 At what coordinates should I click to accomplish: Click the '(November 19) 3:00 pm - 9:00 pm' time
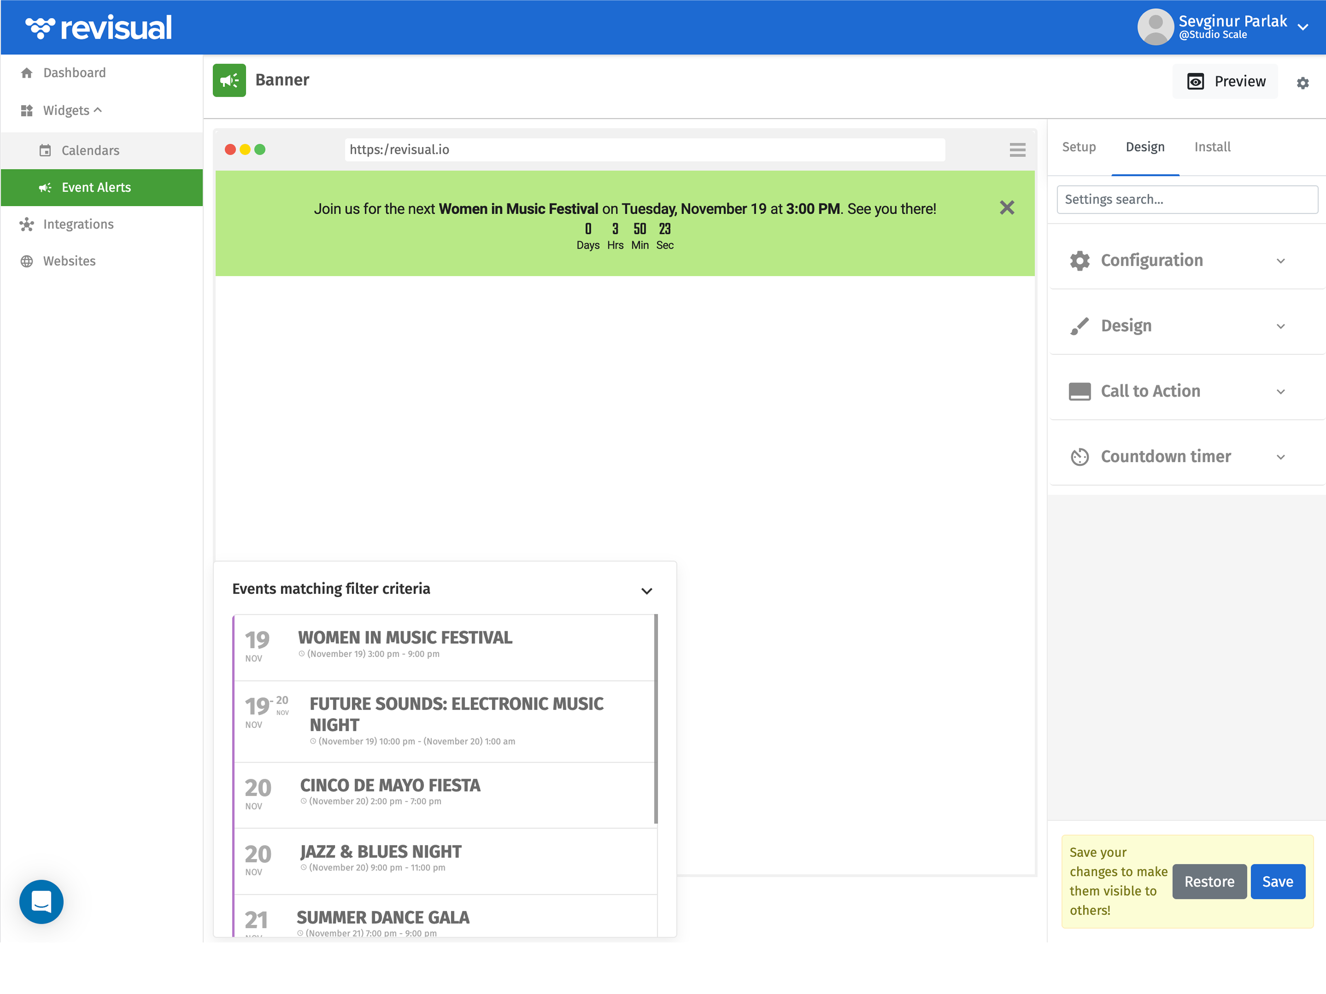(x=373, y=654)
